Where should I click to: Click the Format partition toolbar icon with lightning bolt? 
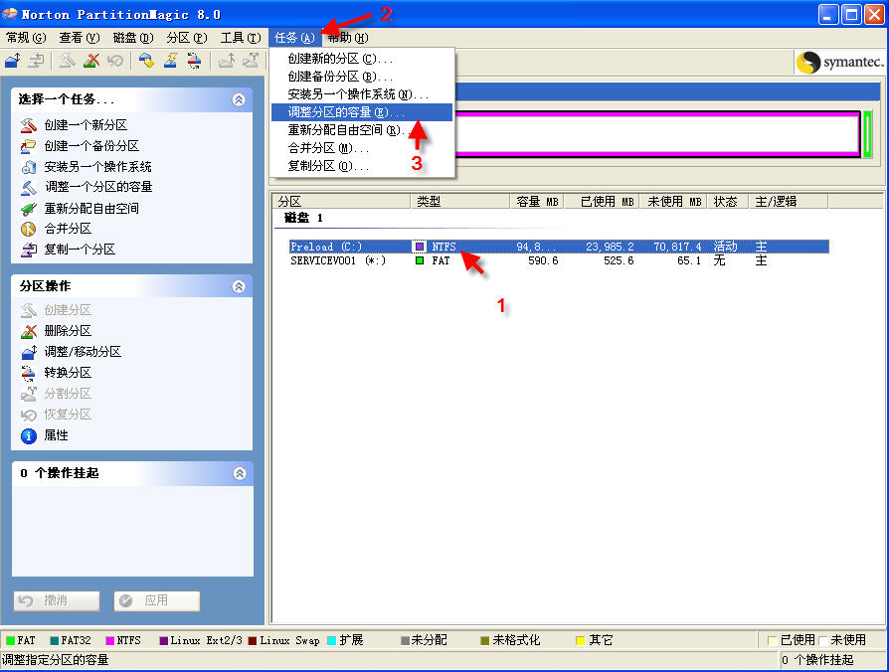170,61
